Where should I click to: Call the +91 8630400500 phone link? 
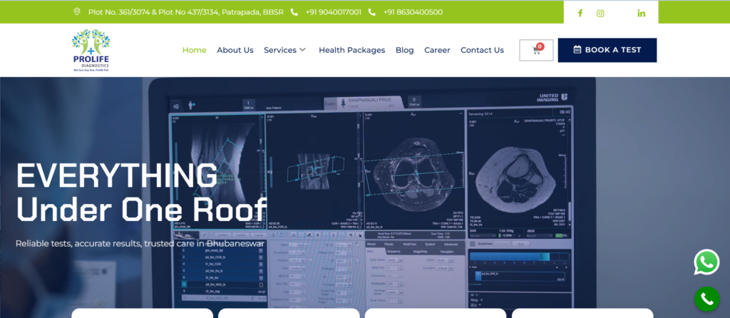[412, 12]
